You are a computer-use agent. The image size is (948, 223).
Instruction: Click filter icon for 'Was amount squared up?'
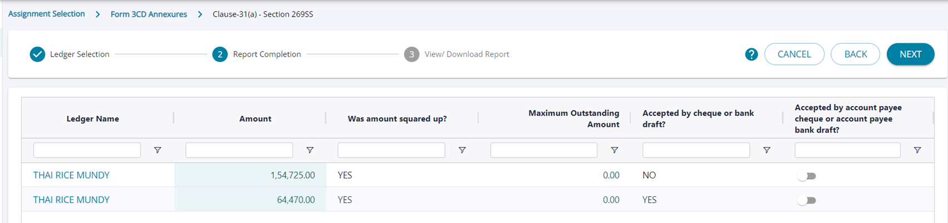(x=462, y=150)
